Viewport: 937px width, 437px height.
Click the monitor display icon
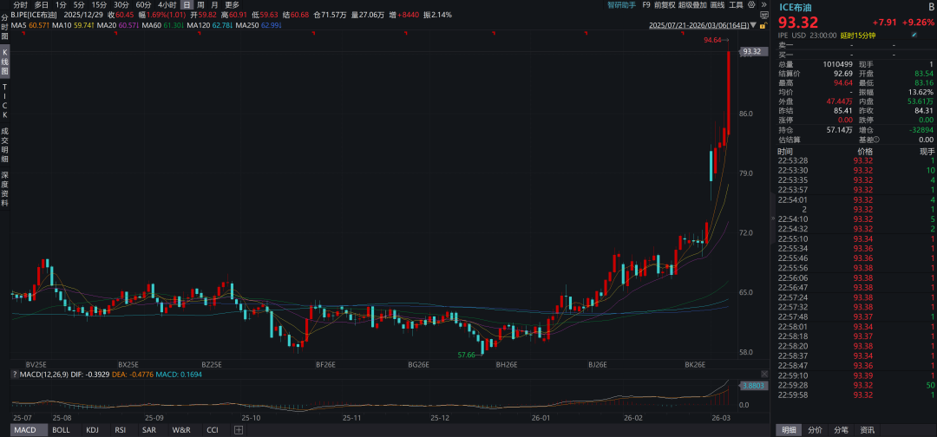764,15
